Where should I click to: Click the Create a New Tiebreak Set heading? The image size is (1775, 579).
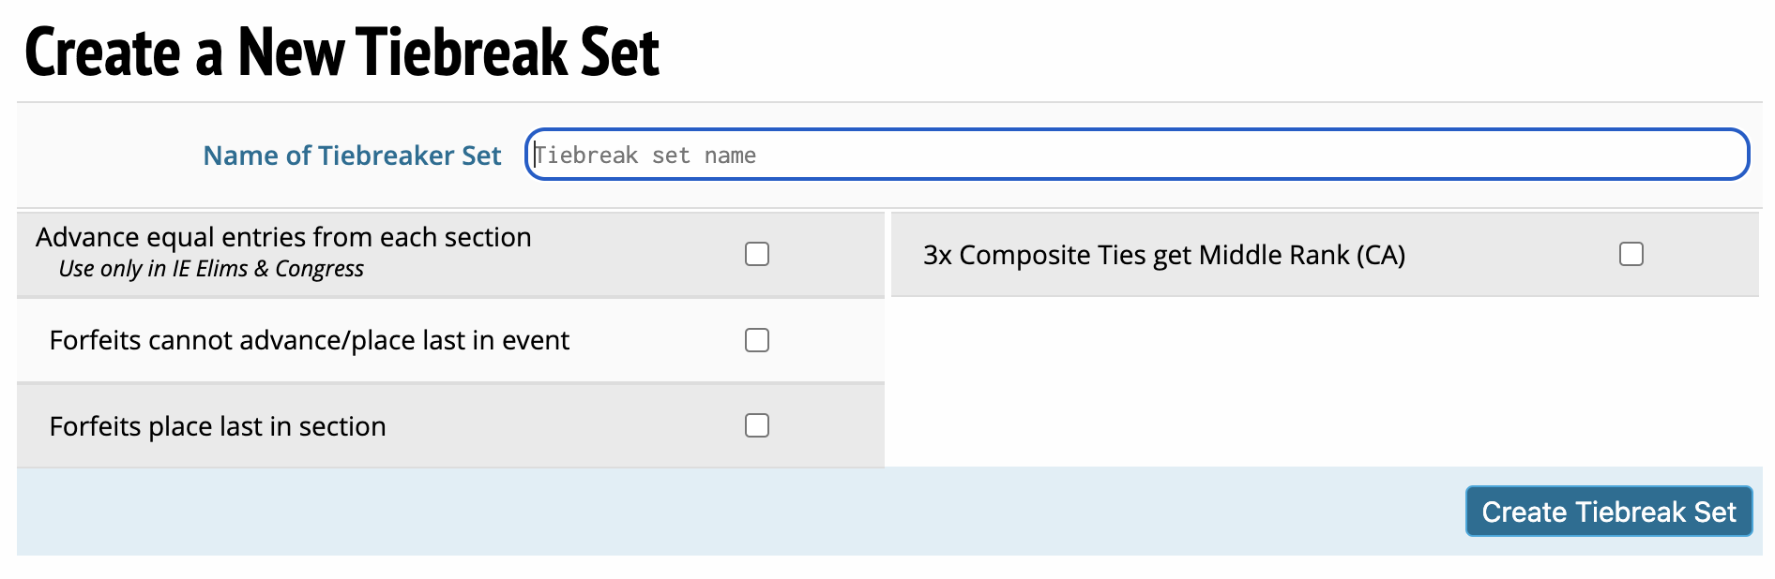342,52
